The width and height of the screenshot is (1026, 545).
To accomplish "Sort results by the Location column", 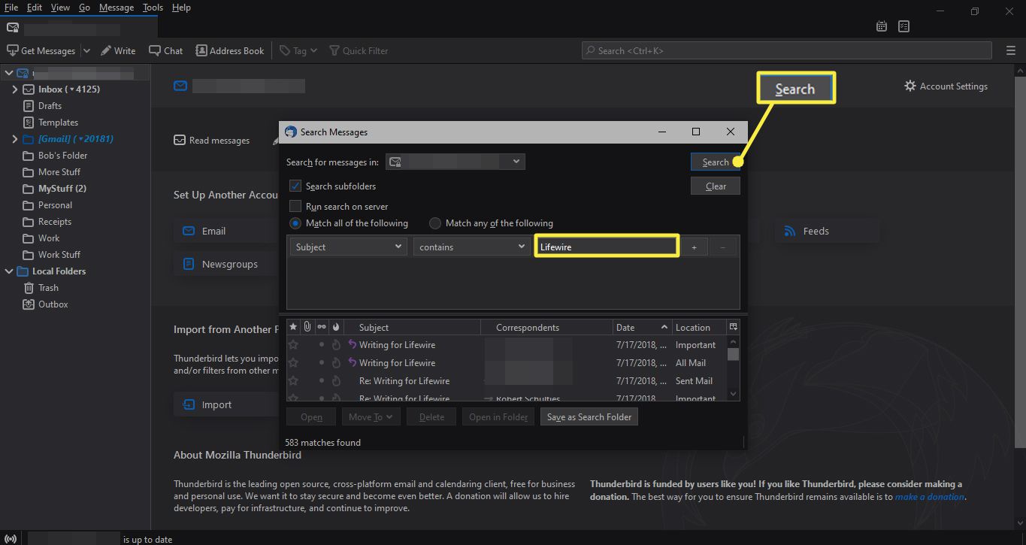I will point(699,327).
